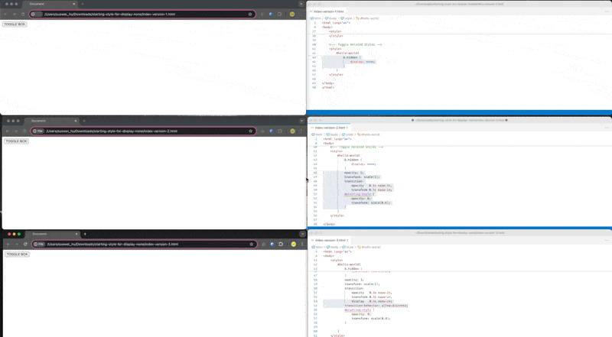Reload the index-version-3.html browser page
The image size is (612, 337).
click(26, 244)
